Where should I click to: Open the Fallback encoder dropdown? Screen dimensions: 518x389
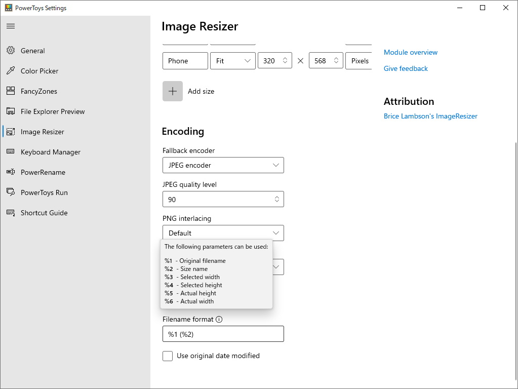click(x=223, y=165)
